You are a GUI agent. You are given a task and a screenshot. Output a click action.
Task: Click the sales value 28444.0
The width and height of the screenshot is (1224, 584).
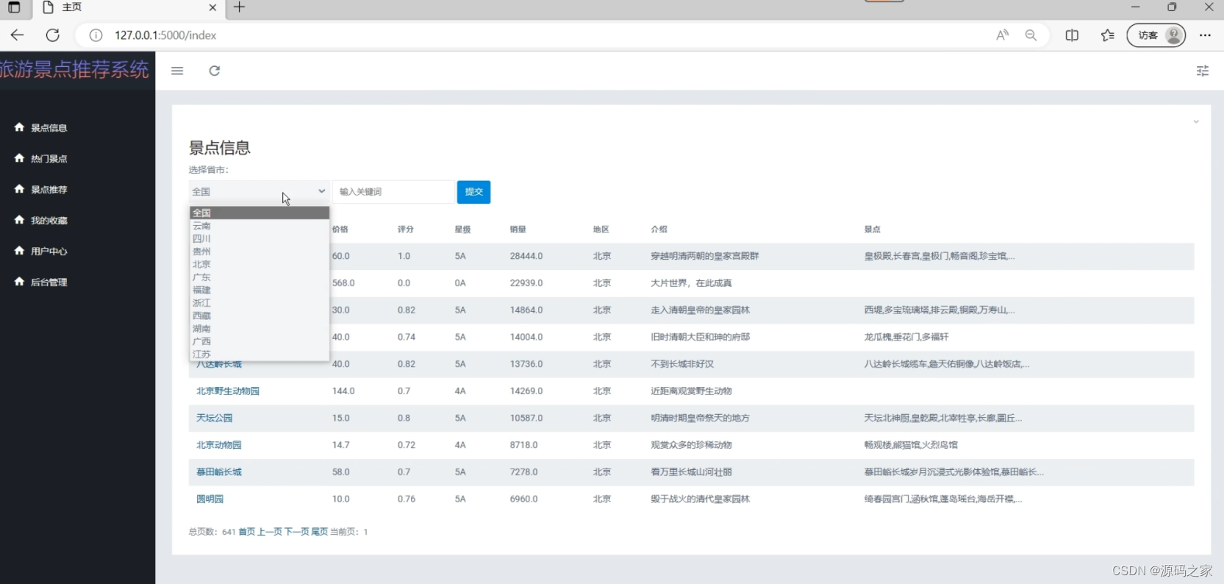coord(526,256)
